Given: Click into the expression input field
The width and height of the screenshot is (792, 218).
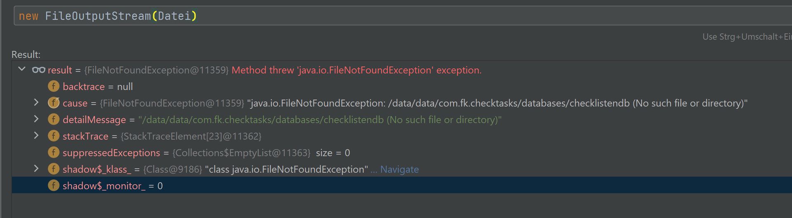Looking at the screenshot, I should pos(371,16).
